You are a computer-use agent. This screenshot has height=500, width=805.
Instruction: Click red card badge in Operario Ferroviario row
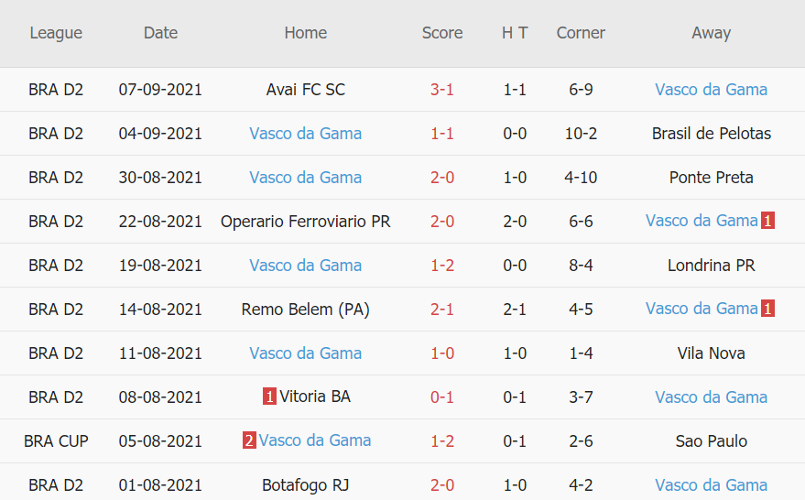tap(767, 221)
